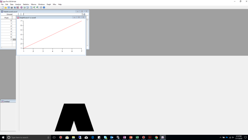Click the gear settings icon in toolbar

[41, 7]
